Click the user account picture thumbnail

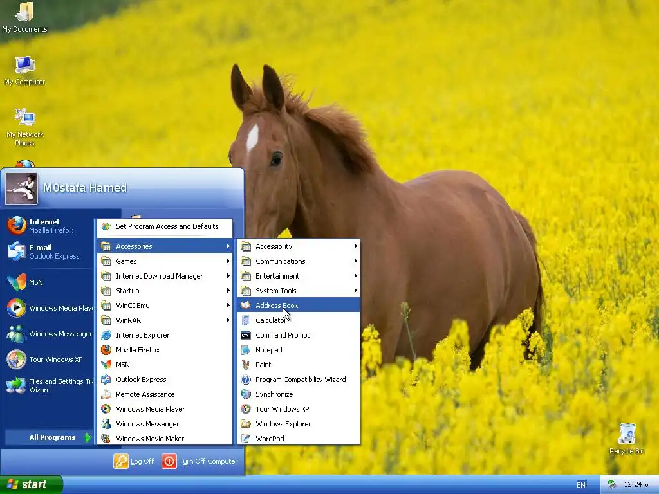tap(21, 188)
